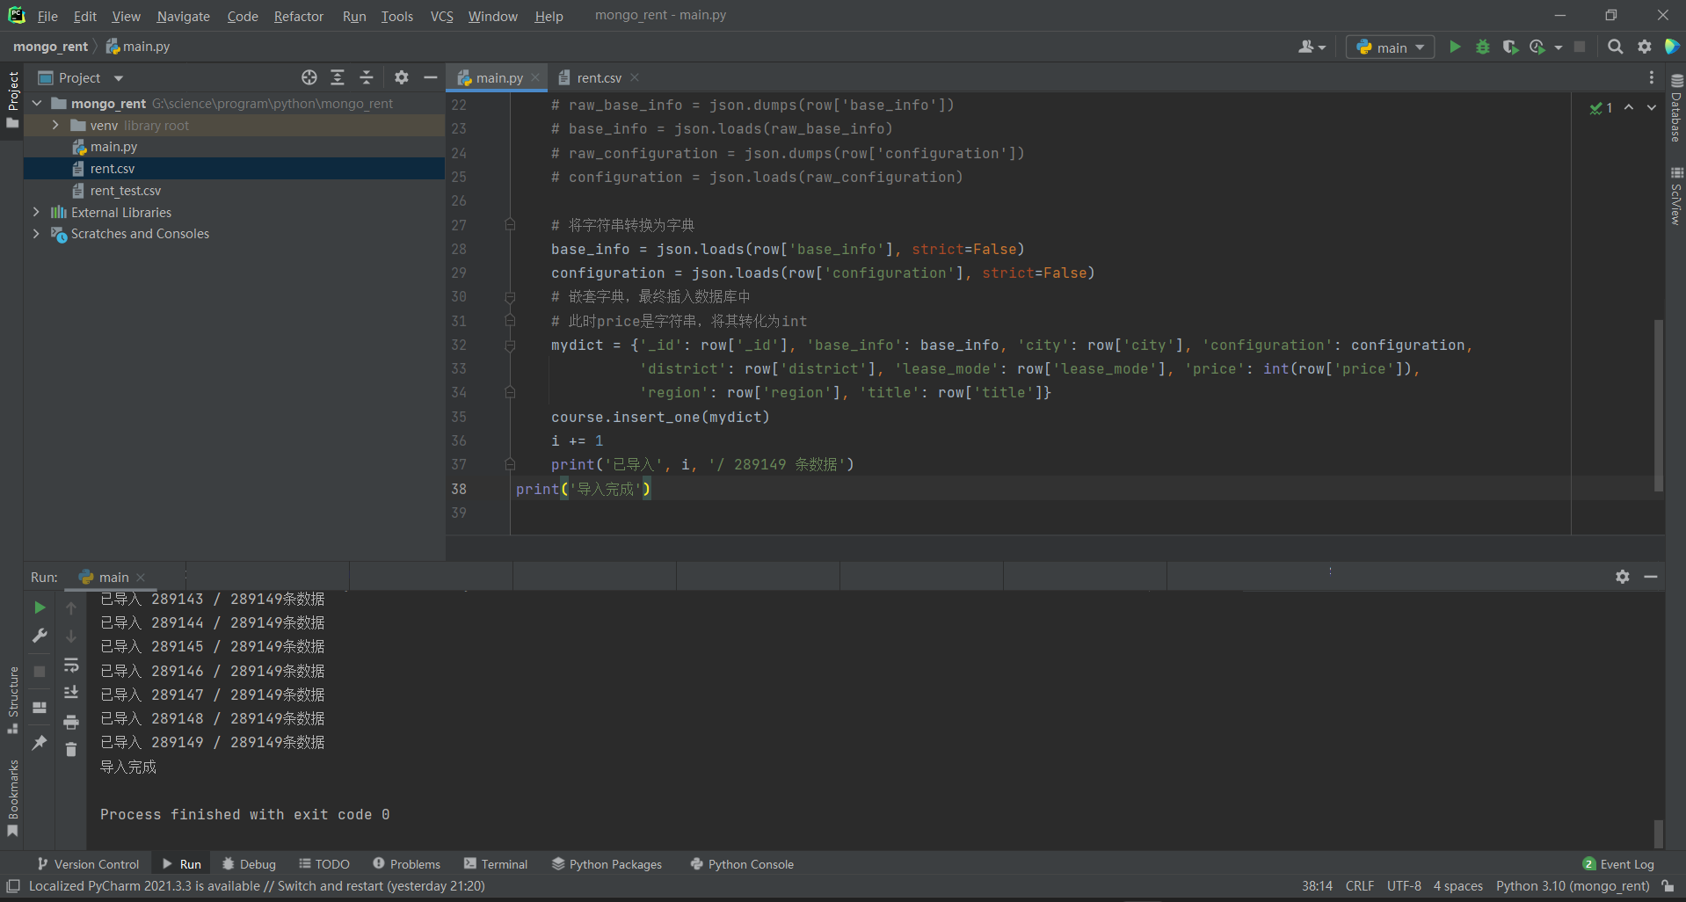Open the main run configuration dropdown

pos(1390,47)
